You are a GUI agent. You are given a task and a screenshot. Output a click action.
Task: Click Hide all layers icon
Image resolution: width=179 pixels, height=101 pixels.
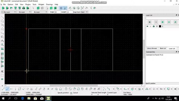156,22
